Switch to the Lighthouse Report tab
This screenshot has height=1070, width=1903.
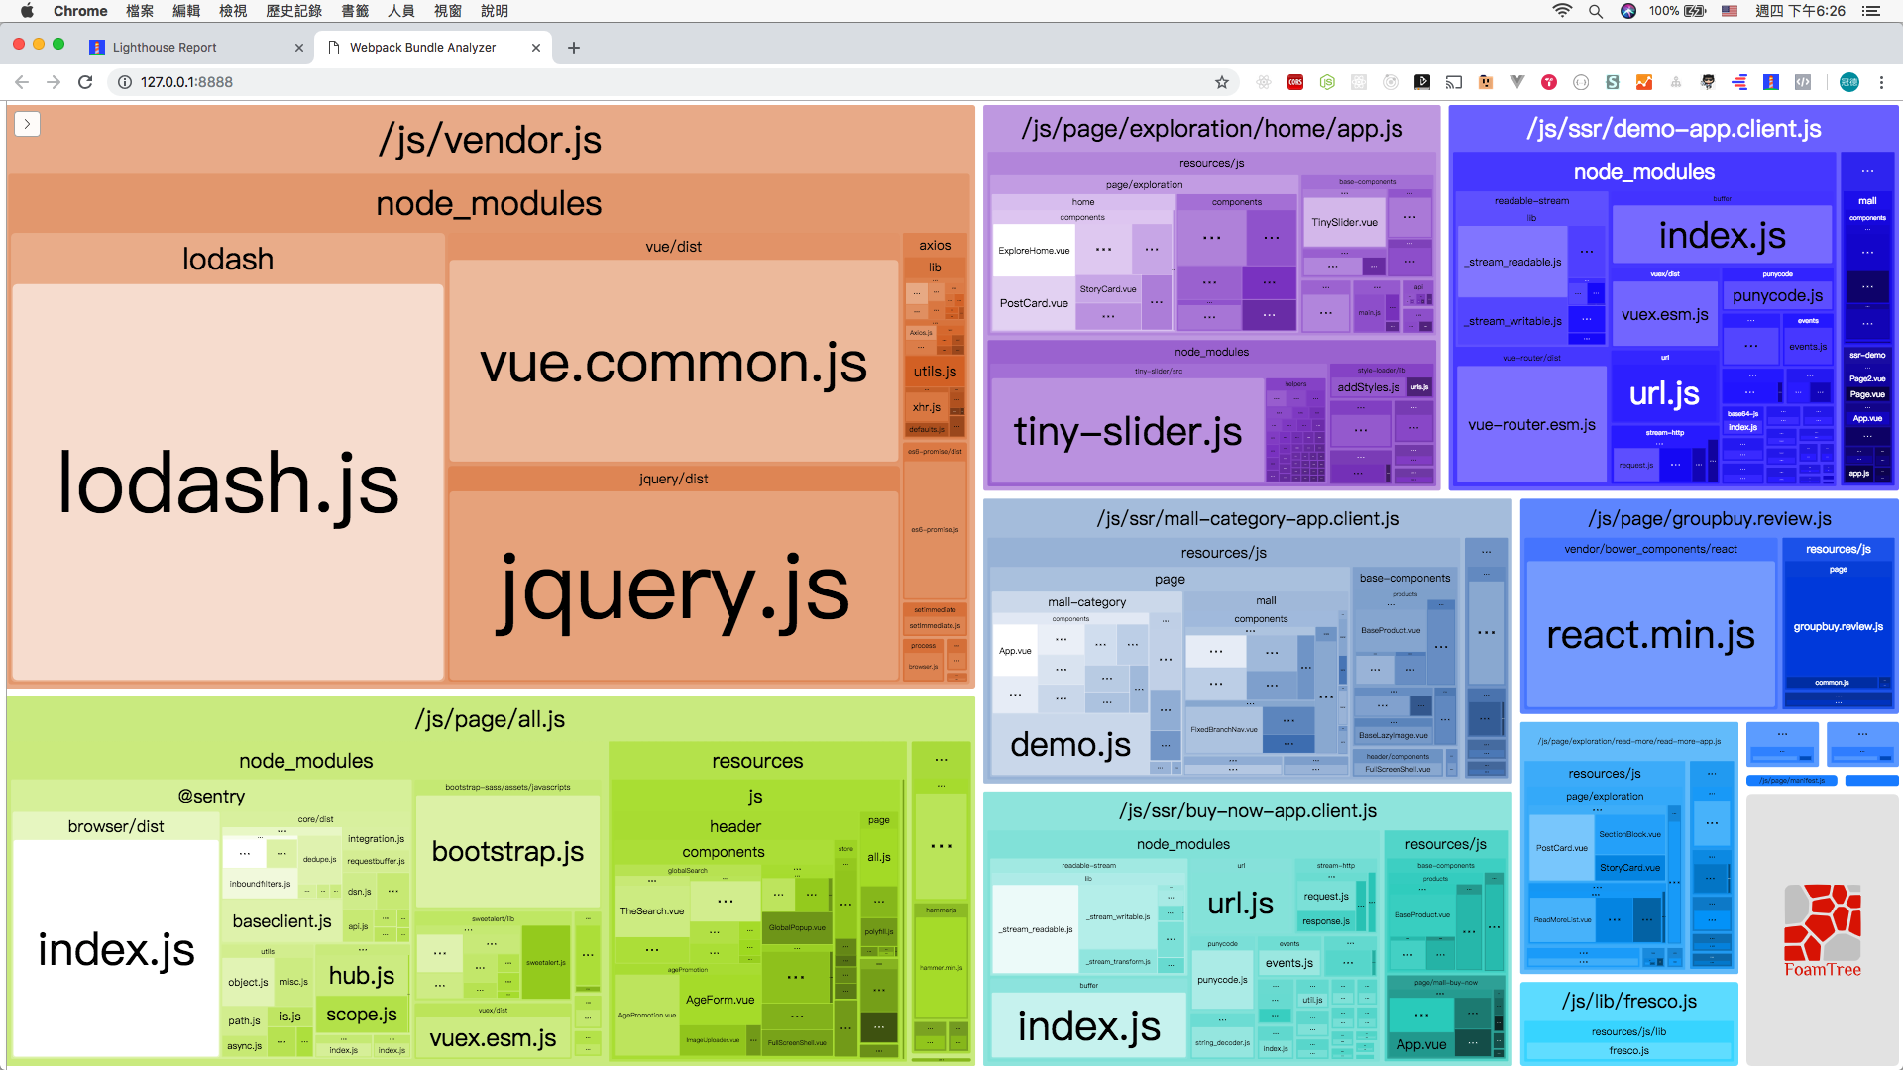[x=165, y=47]
